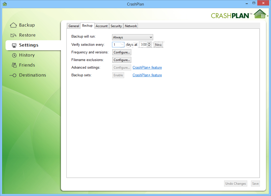271x196 pixels.
Task: Switch to the Account tab
Action: [102, 26]
